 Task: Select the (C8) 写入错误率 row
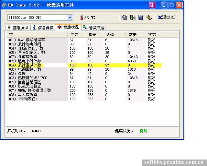85,95
